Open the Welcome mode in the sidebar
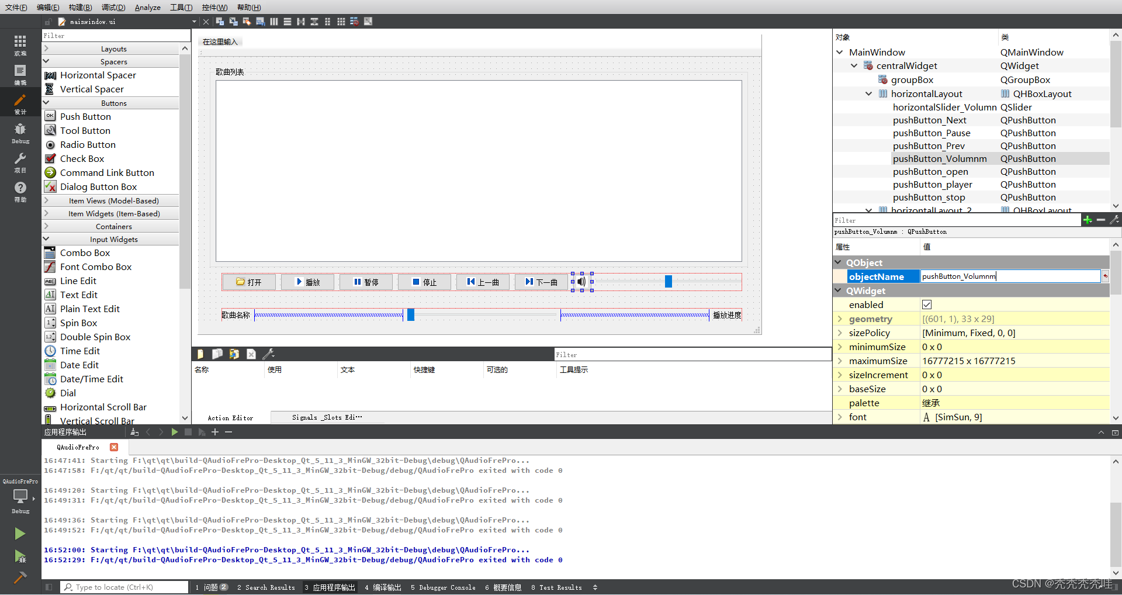 click(x=20, y=45)
